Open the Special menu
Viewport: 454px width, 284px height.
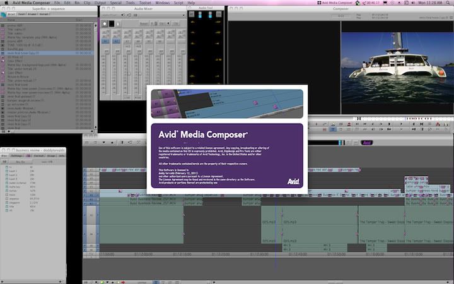[115, 3]
